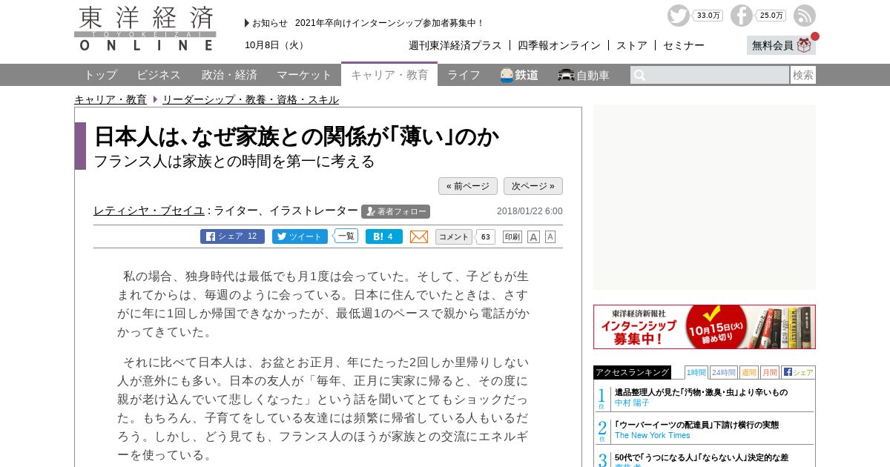Open the ストア store link

coord(632,45)
